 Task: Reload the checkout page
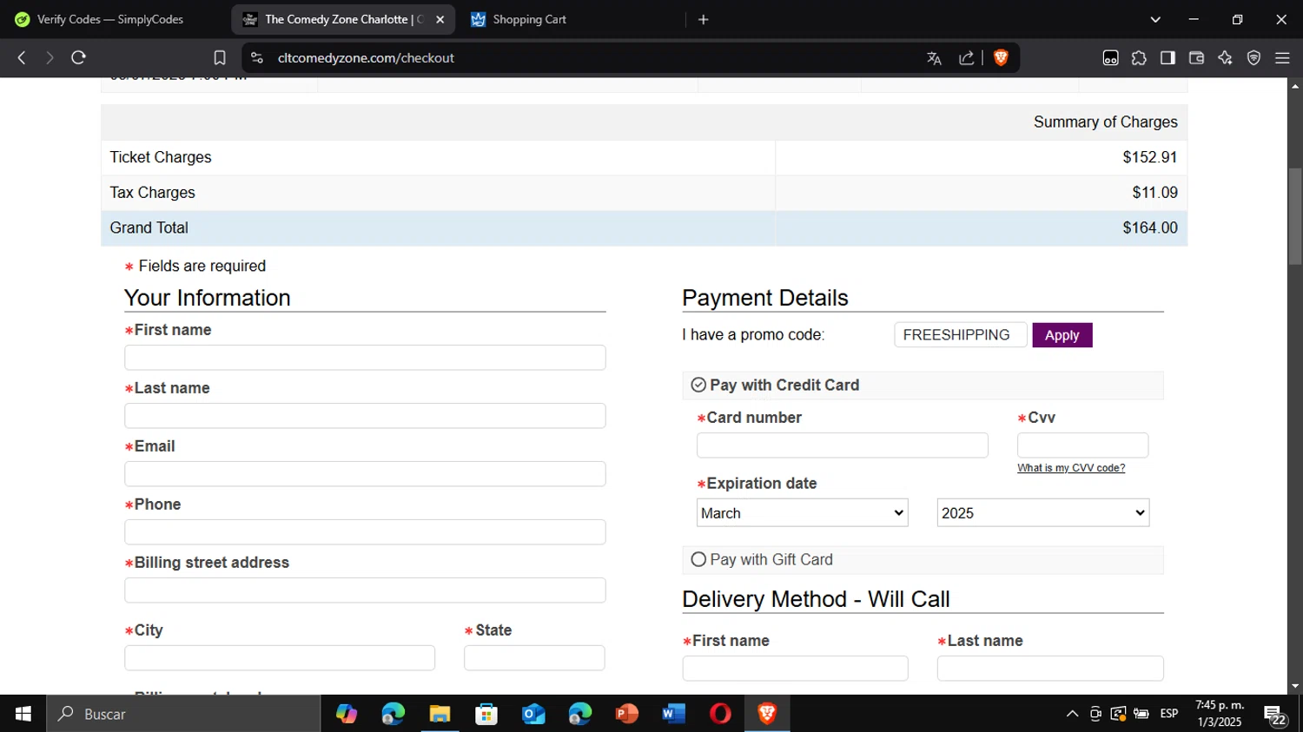78,58
